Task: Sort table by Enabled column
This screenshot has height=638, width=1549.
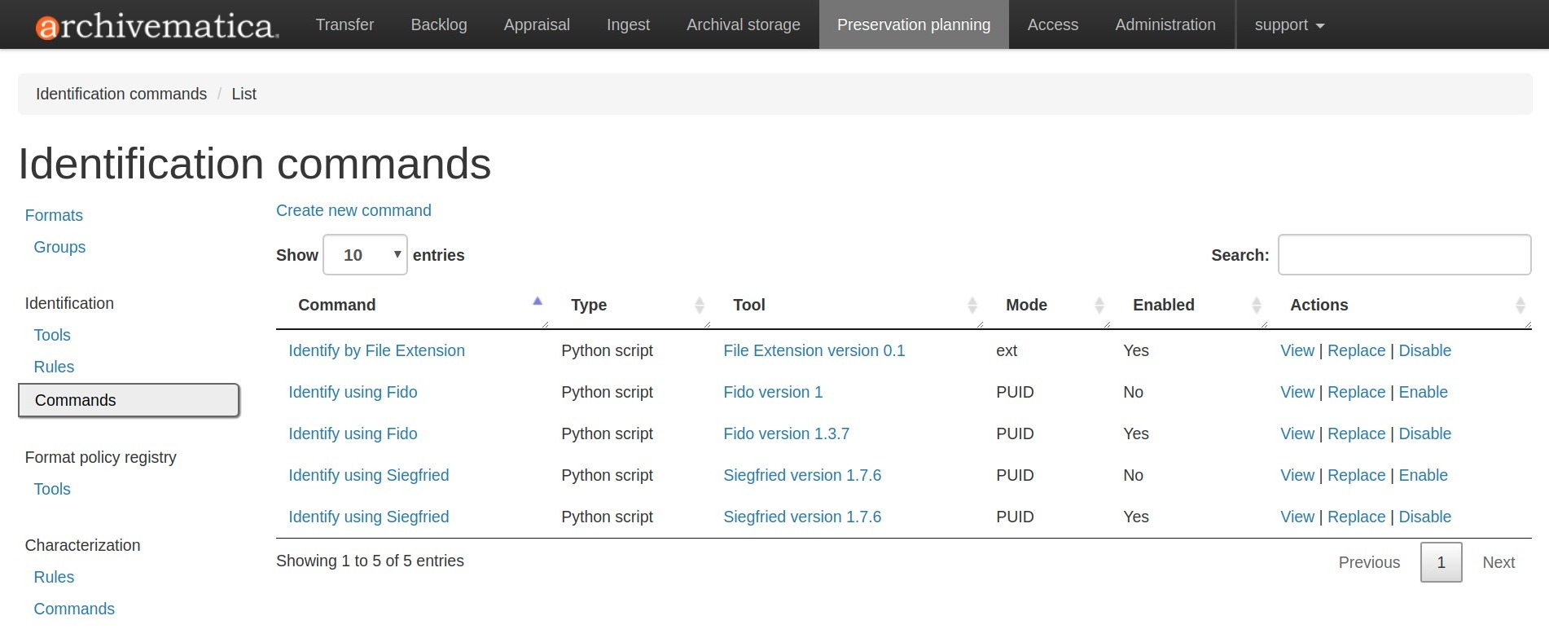Action: [1163, 305]
